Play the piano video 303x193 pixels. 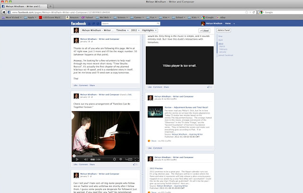(x=77, y=159)
